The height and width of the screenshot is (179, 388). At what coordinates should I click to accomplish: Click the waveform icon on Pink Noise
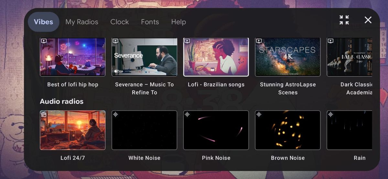coord(187,114)
